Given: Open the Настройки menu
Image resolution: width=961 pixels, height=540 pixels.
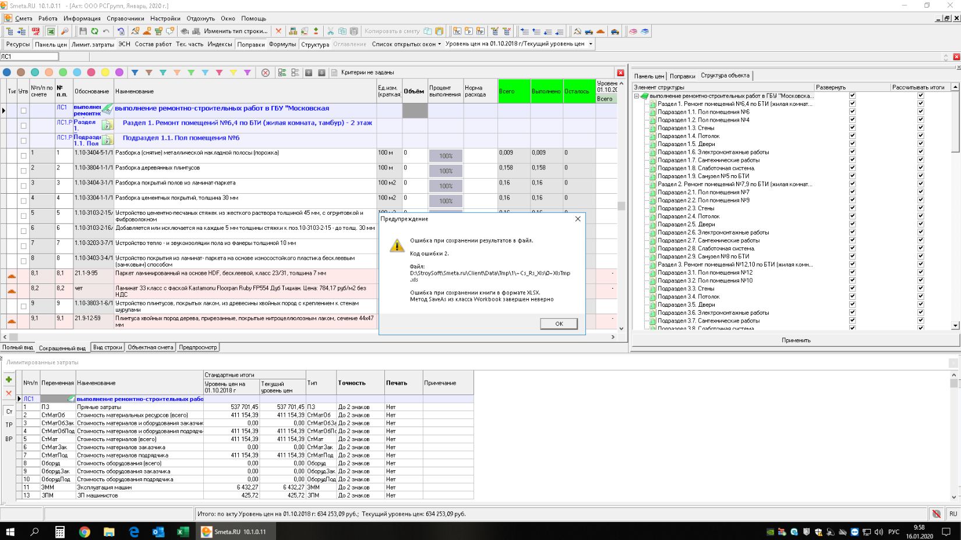Looking at the screenshot, I should pos(165,19).
